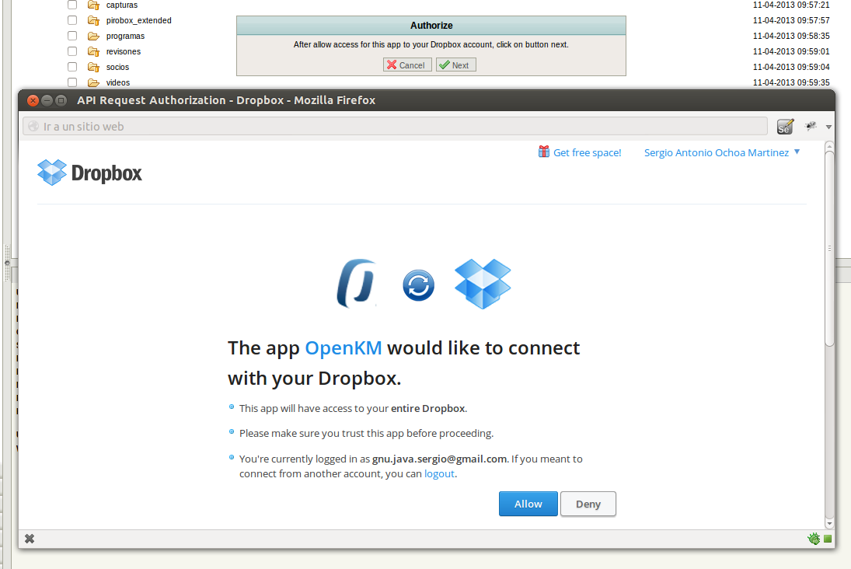The width and height of the screenshot is (851, 569).
Task: Select the pirobox_extended folder name
Action: coord(139,21)
